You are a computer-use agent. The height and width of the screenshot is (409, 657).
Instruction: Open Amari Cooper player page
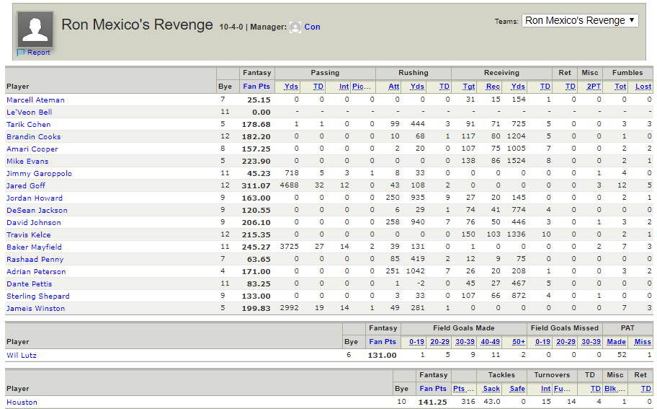click(x=32, y=149)
